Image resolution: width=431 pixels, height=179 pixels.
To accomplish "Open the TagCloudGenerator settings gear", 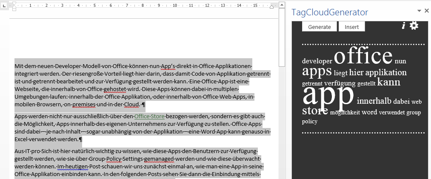I will point(414,26).
